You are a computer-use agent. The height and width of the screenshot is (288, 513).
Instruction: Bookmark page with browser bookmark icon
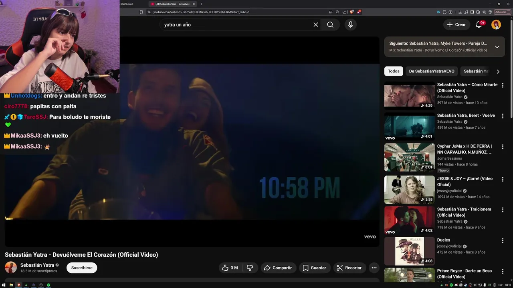(141, 12)
